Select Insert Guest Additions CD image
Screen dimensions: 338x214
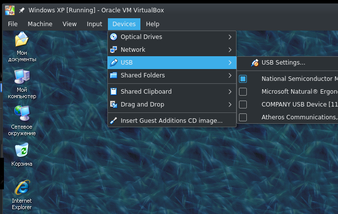click(x=172, y=121)
